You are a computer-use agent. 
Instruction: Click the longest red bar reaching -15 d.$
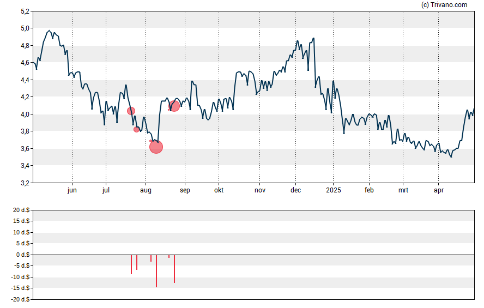click(156, 271)
